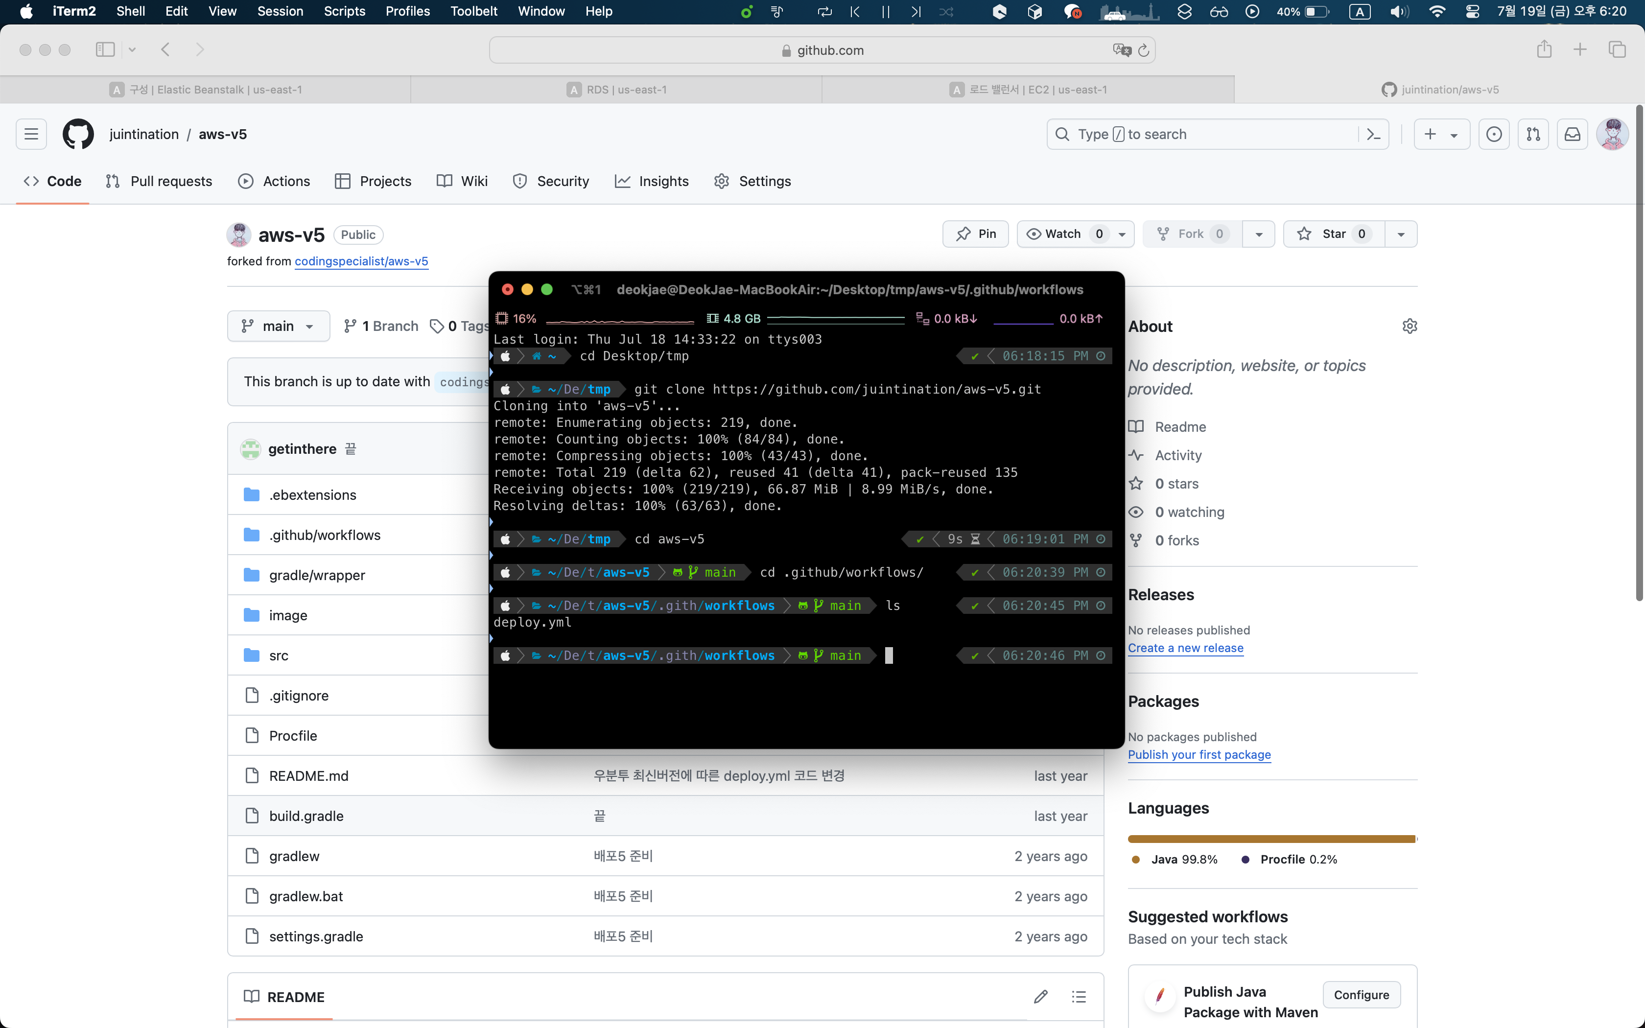The width and height of the screenshot is (1645, 1028).
Task: Toggle Watch on the aws-v5 repository
Action: pyautogui.click(x=1062, y=234)
